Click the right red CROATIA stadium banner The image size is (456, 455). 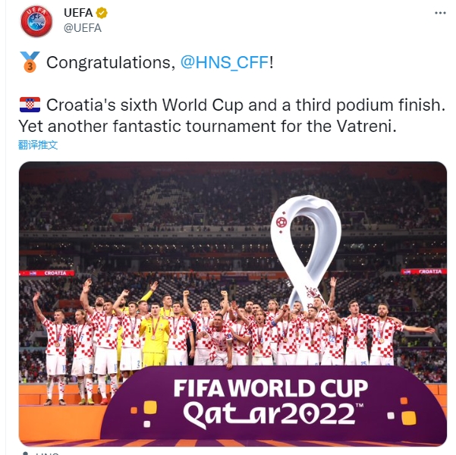423,271
